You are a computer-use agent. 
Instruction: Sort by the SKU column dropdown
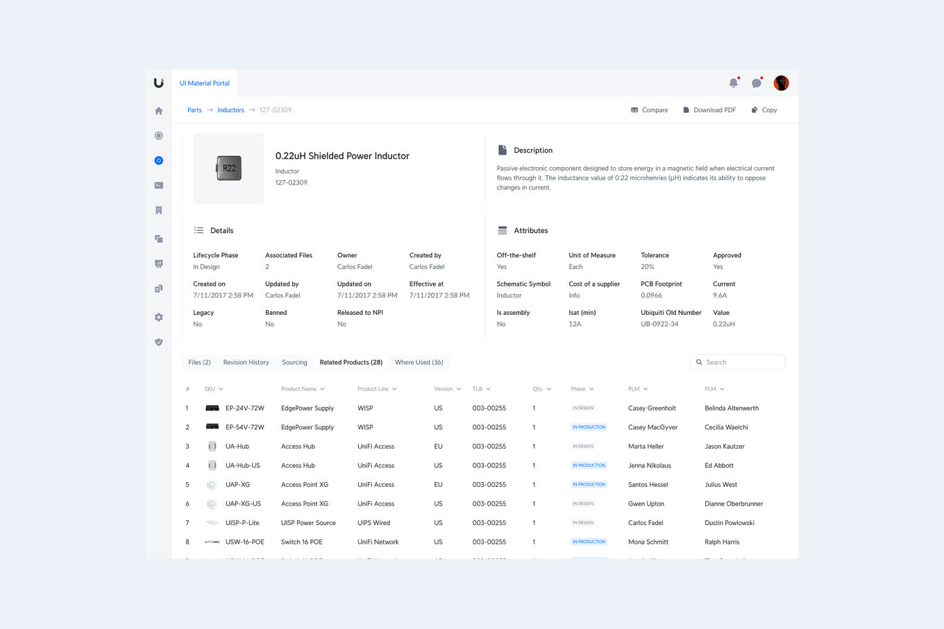(214, 389)
